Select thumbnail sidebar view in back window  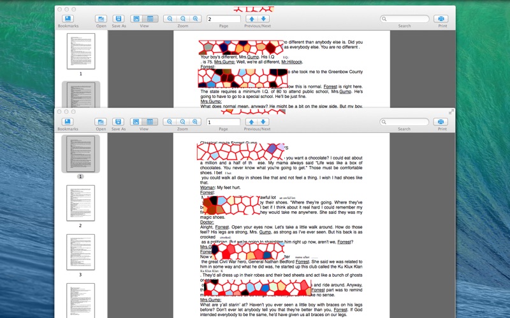point(151,19)
